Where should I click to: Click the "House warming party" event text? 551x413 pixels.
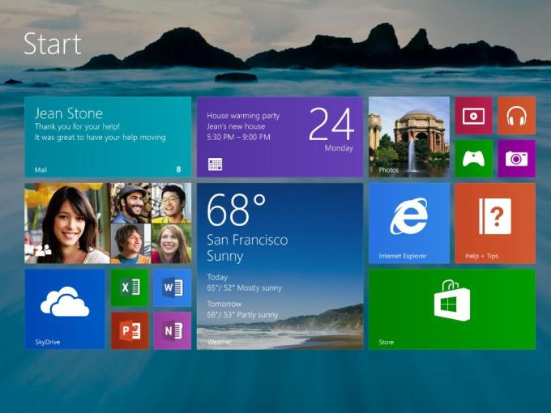click(x=243, y=116)
